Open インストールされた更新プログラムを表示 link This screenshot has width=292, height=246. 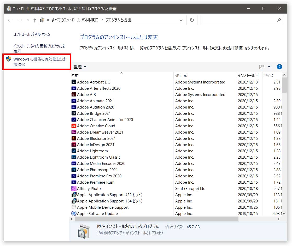[39, 49]
